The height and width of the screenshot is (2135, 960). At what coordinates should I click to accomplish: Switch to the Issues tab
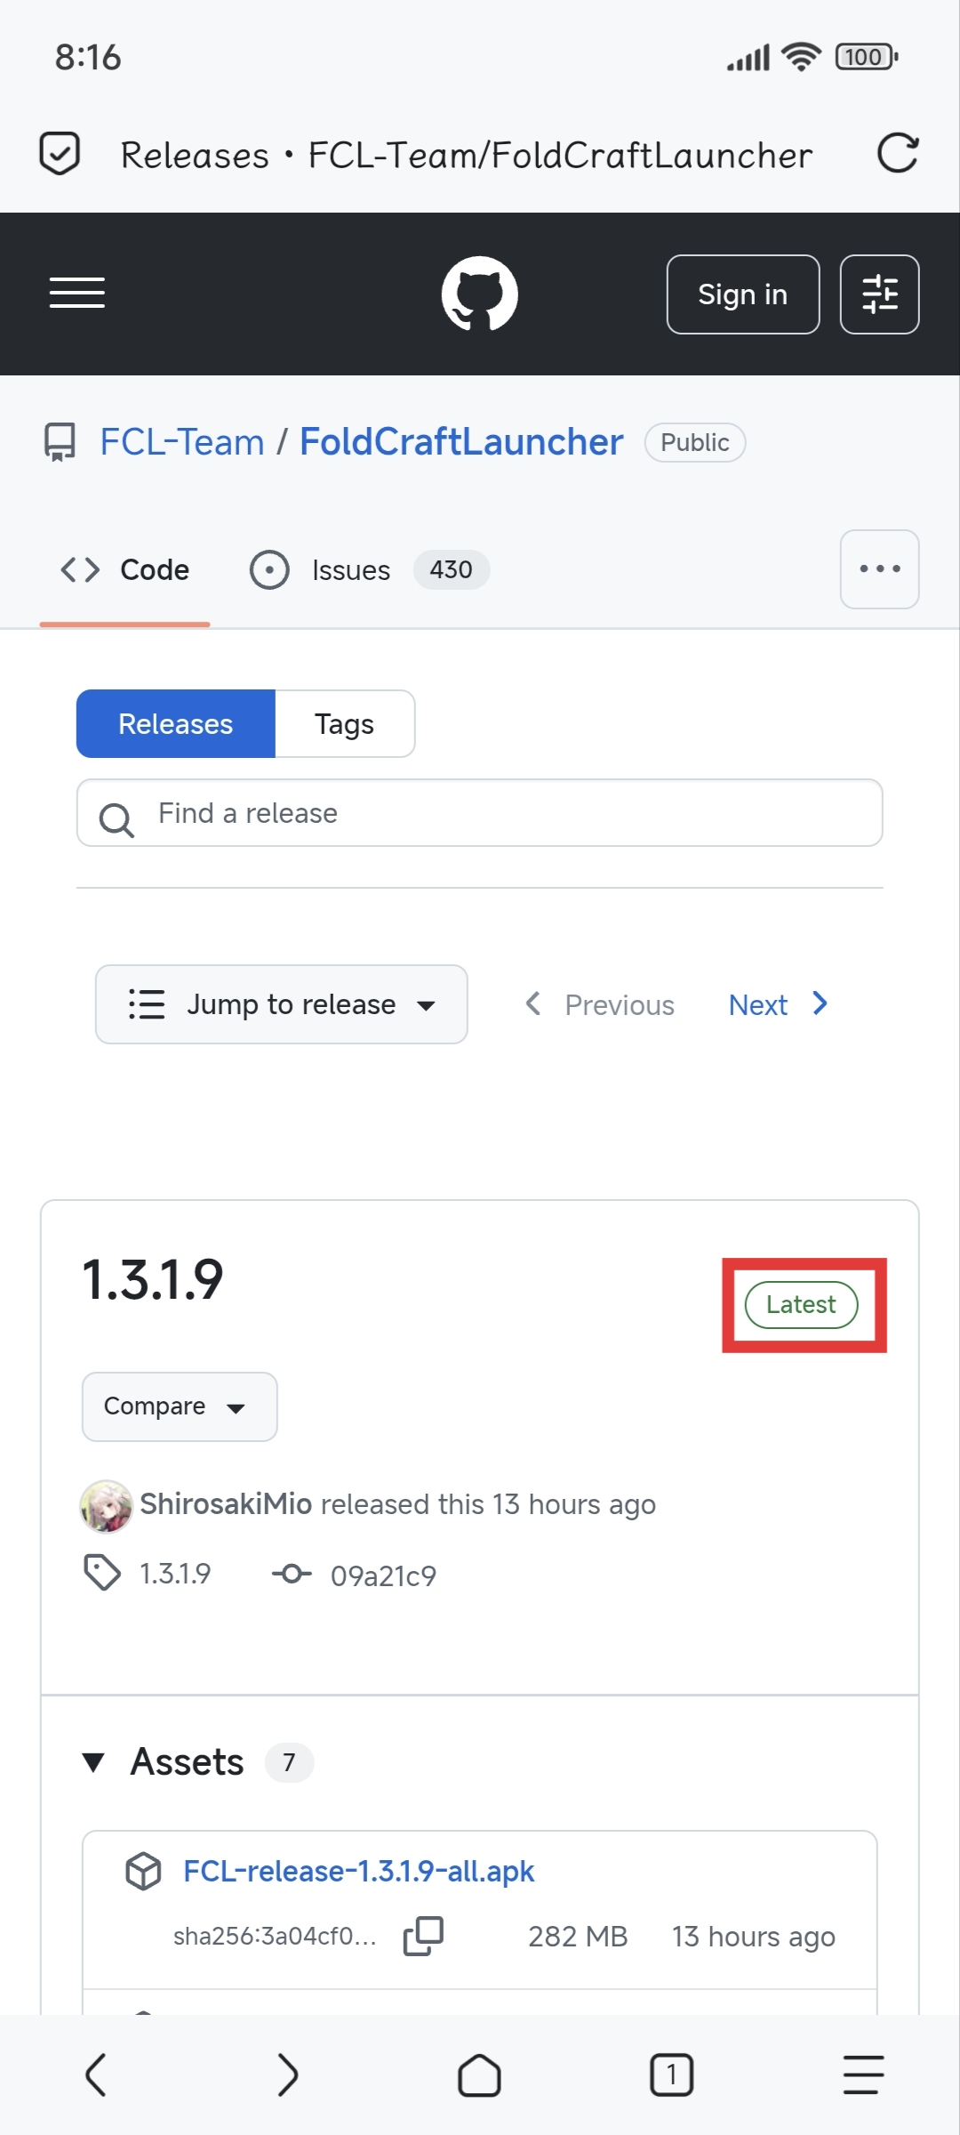pos(369,570)
